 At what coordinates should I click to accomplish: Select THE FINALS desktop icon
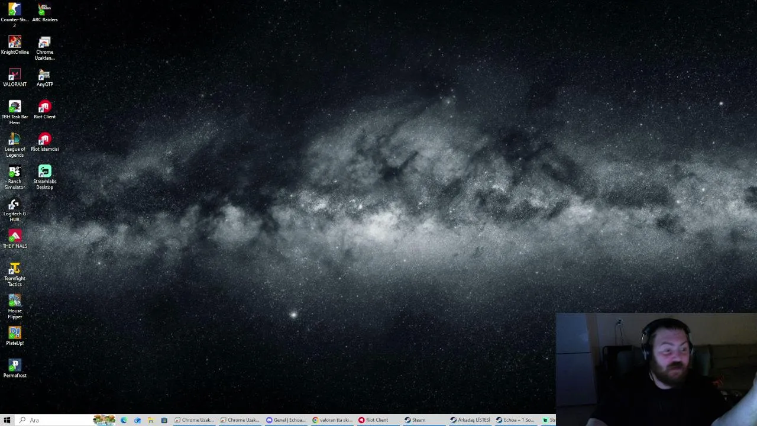[15, 240]
